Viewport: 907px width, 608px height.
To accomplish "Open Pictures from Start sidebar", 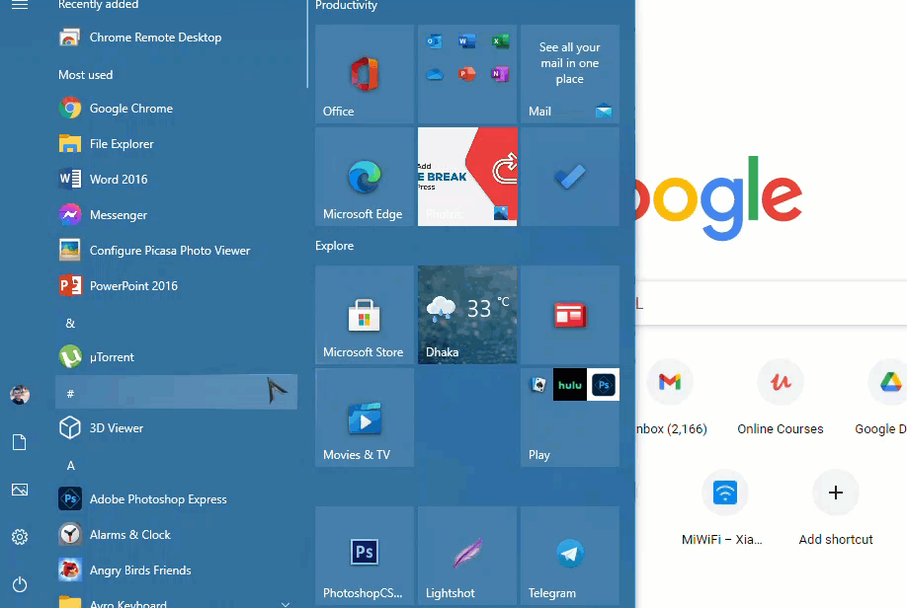I will (x=20, y=490).
